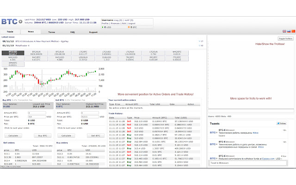Click BTC-E avatar on second tweet
Viewport: 296px width, 185px height.
pos(214,144)
